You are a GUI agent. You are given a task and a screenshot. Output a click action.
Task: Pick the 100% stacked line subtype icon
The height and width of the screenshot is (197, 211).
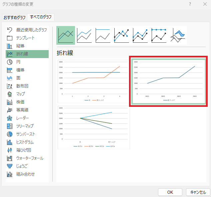click(x=103, y=35)
